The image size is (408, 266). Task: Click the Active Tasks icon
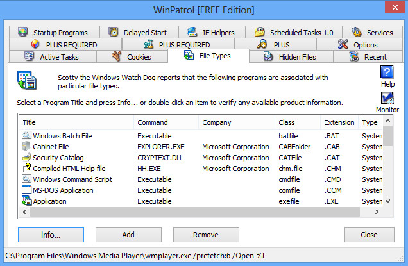29,56
